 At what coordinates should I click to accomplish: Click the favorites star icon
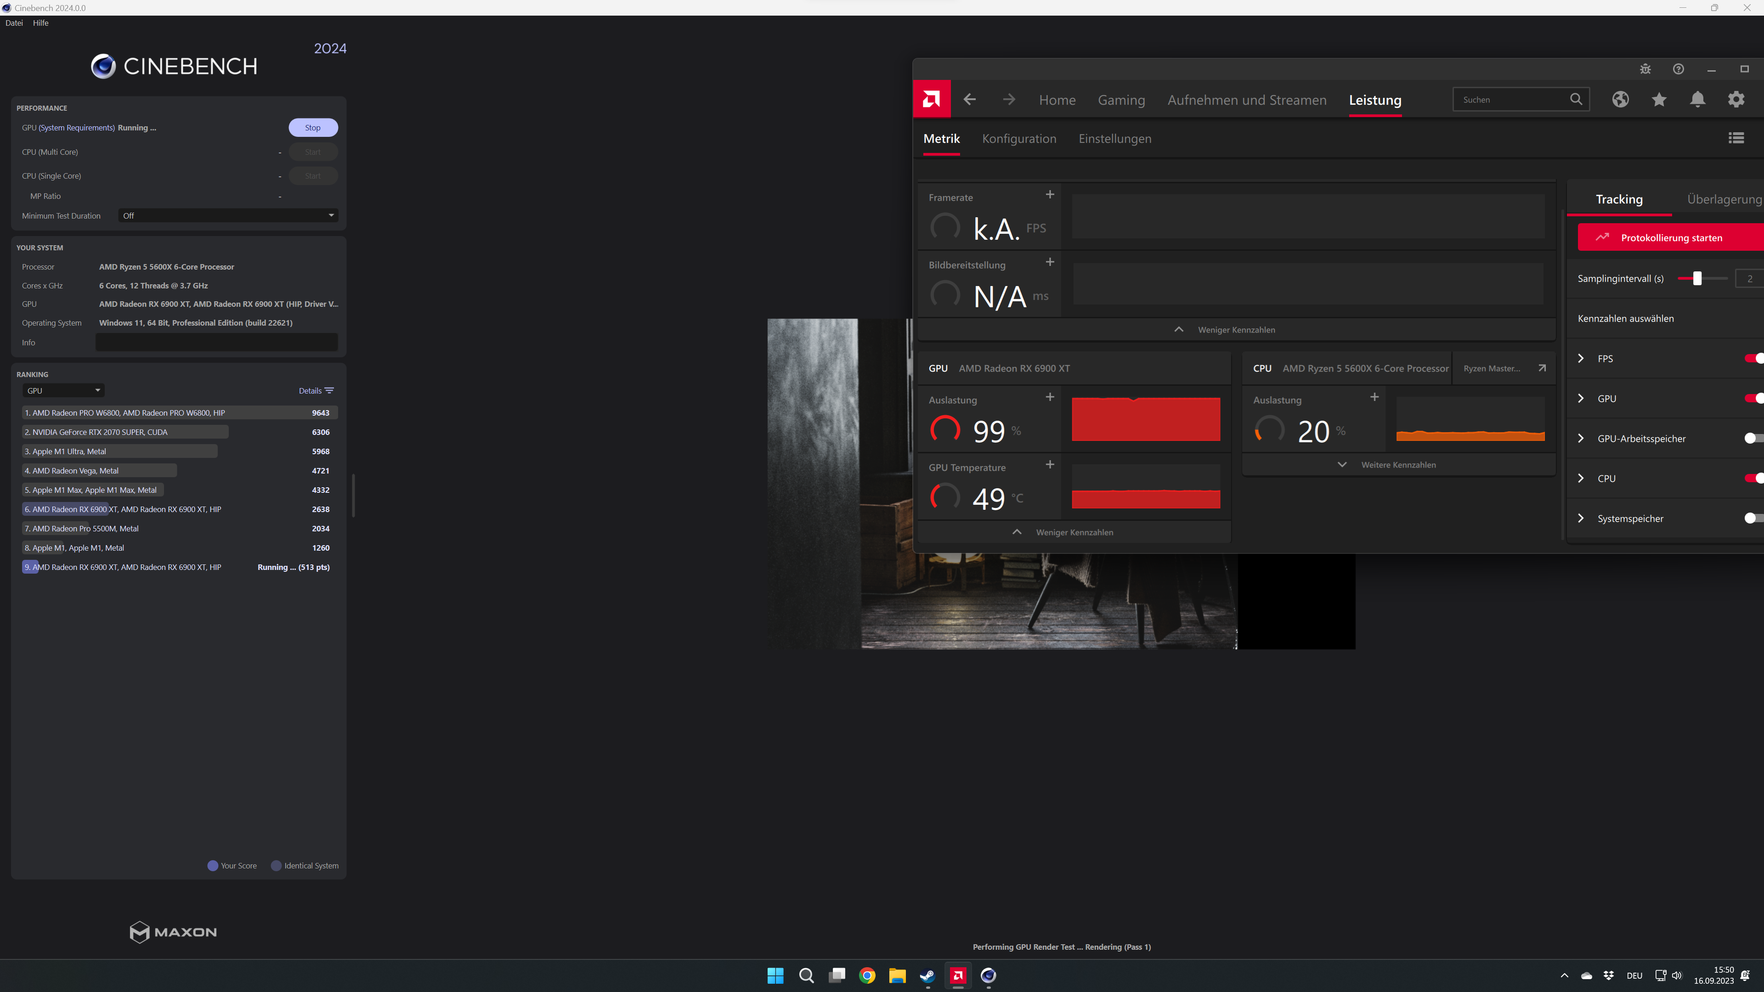1658,99
